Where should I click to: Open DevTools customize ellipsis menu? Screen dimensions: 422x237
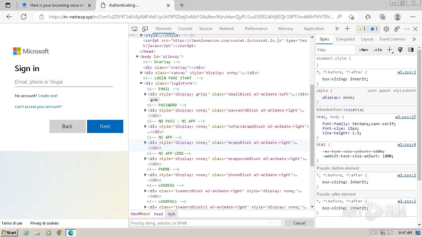pyautogui.click(x=407, y=29)
